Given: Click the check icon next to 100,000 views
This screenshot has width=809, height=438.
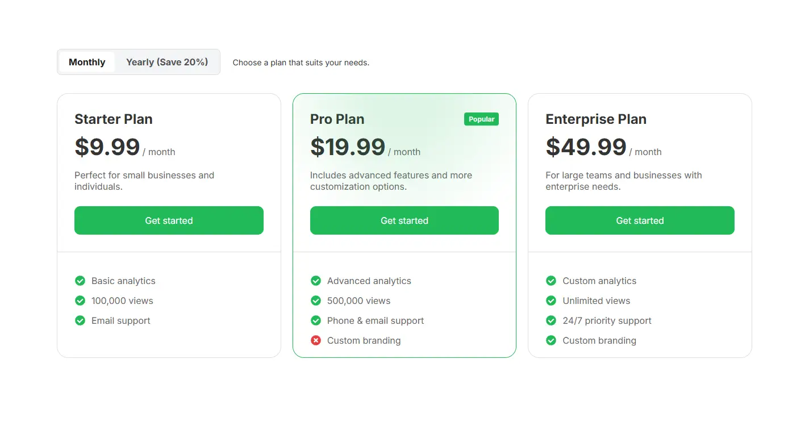Looking at the screenshot, I should click(x=80, y=301).
